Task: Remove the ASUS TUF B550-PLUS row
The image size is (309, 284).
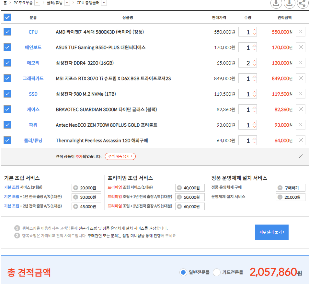Action: (301, 47)
